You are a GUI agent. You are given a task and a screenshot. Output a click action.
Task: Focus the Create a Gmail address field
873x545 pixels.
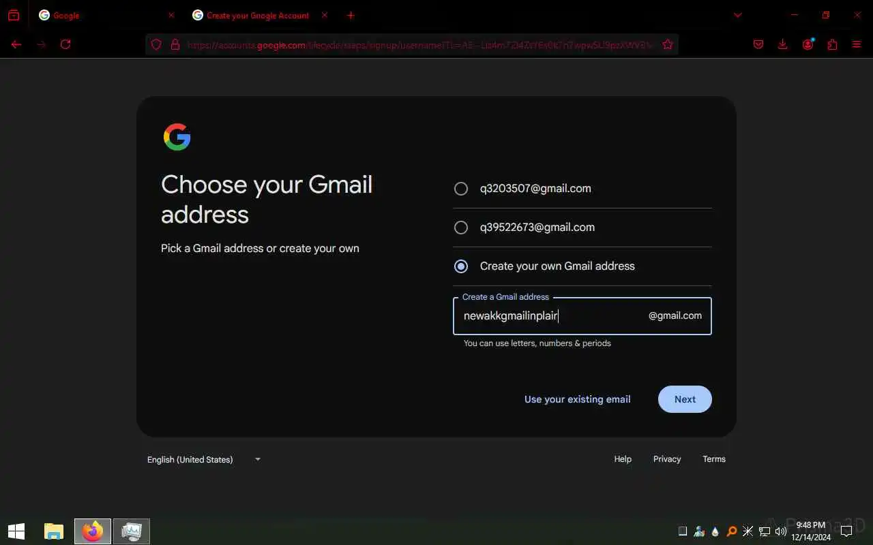tap(582, 316)
